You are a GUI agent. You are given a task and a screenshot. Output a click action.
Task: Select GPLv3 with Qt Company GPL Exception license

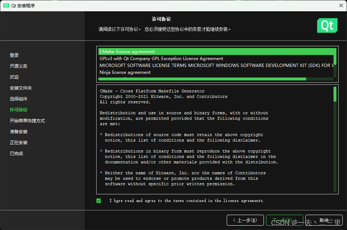tap(216, 59)
